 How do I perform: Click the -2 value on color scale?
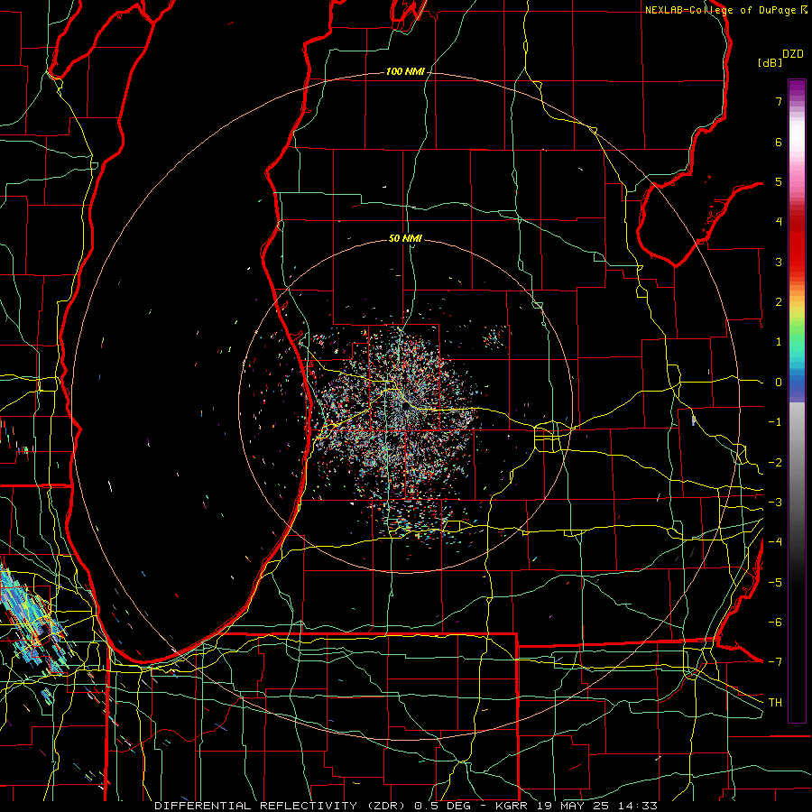(775, 462)
